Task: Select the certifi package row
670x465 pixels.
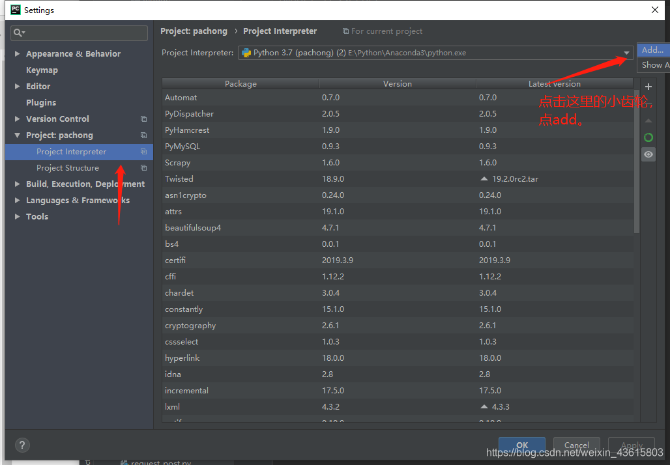Action: coord(398,260)
